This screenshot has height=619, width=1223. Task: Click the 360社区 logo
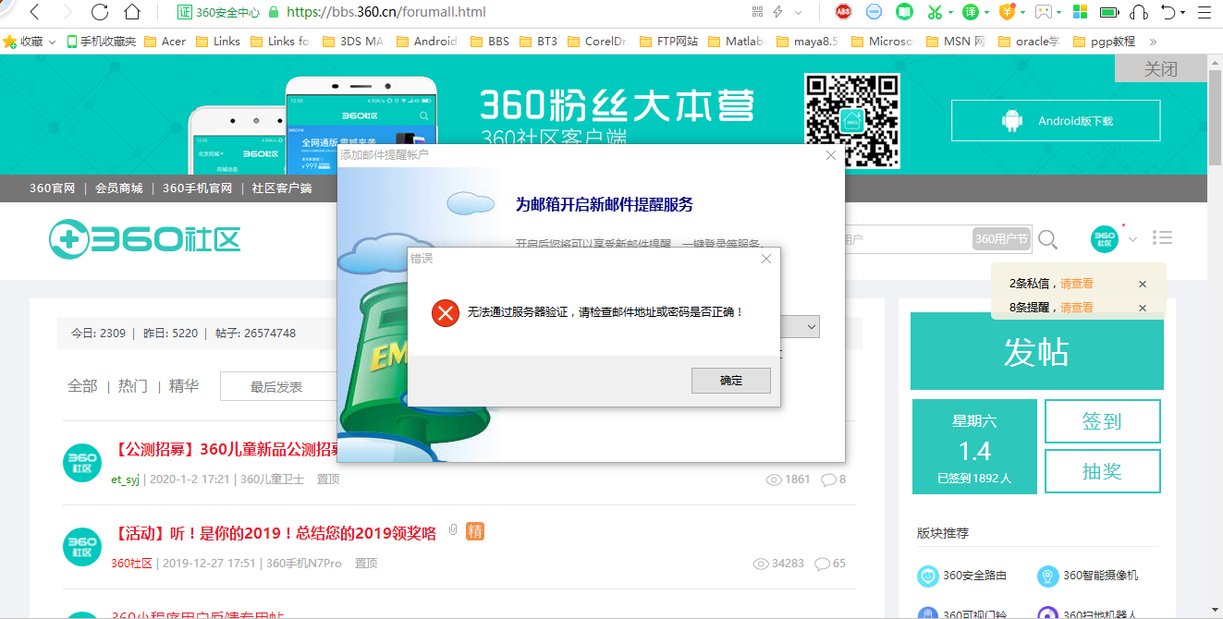(x=145, y=239)
